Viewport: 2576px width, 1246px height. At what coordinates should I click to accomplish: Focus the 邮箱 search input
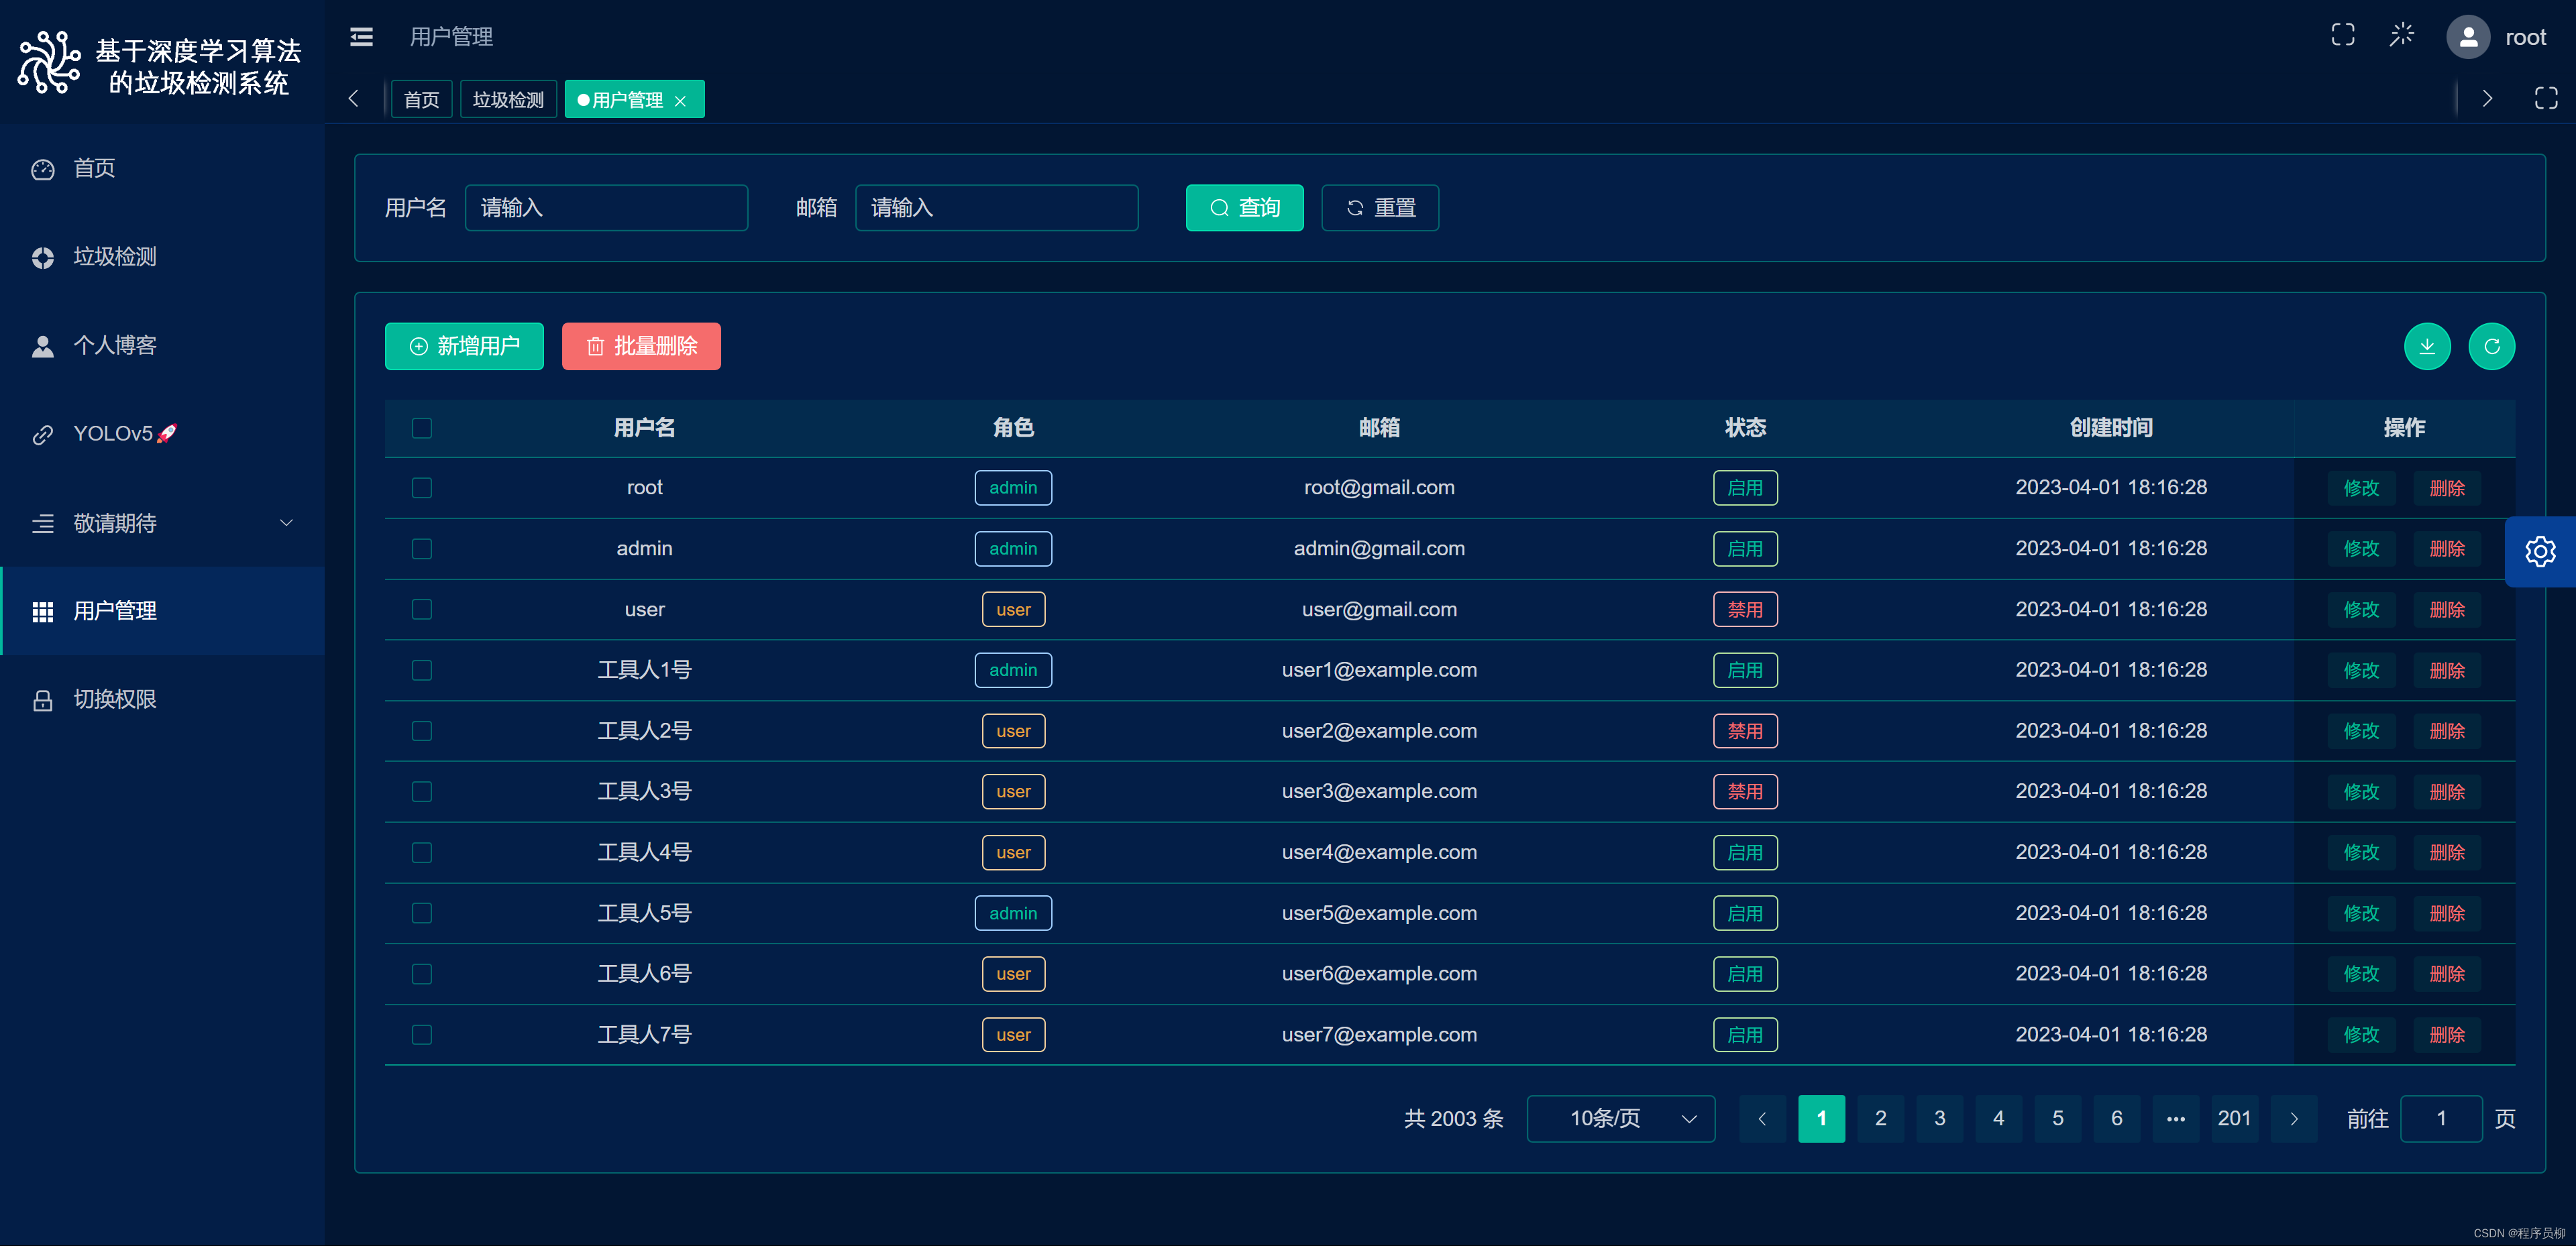click(996, 208)
